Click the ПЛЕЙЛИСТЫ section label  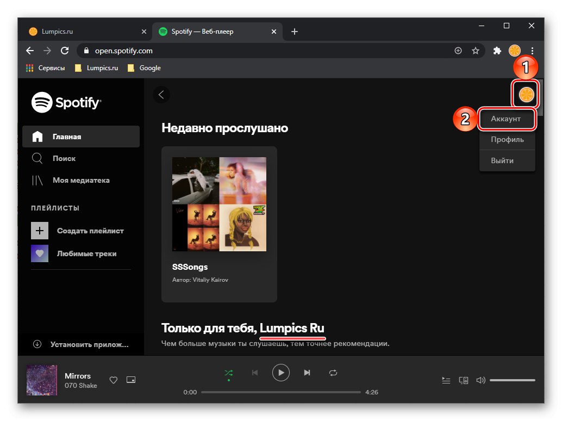click(x=55, y=208)
